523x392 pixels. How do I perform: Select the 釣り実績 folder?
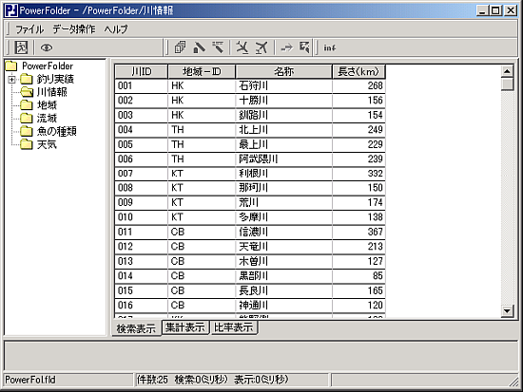pyautogui.click(x=55, y=79)
